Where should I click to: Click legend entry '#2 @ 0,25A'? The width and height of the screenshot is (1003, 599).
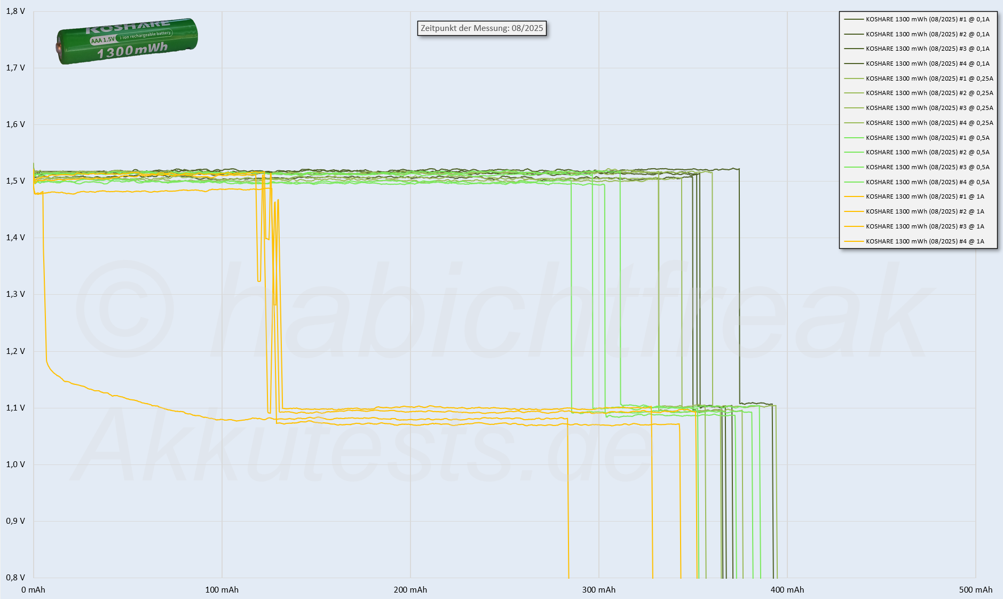(919, 93)
